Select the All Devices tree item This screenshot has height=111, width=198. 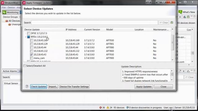14,21
